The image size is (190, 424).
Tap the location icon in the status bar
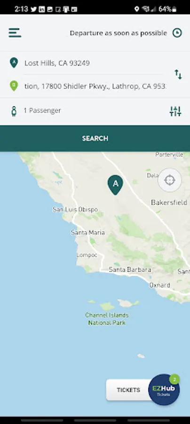pos(137,9)
